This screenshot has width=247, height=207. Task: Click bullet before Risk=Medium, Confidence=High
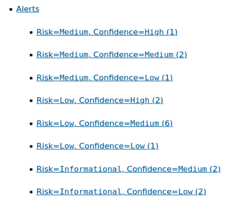pyautogui.click(x=31, y=32)
